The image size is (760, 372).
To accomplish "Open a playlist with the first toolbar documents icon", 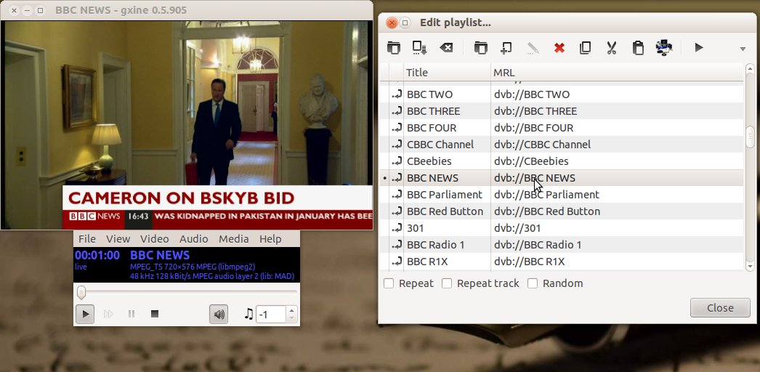I will tap(394, 47).
